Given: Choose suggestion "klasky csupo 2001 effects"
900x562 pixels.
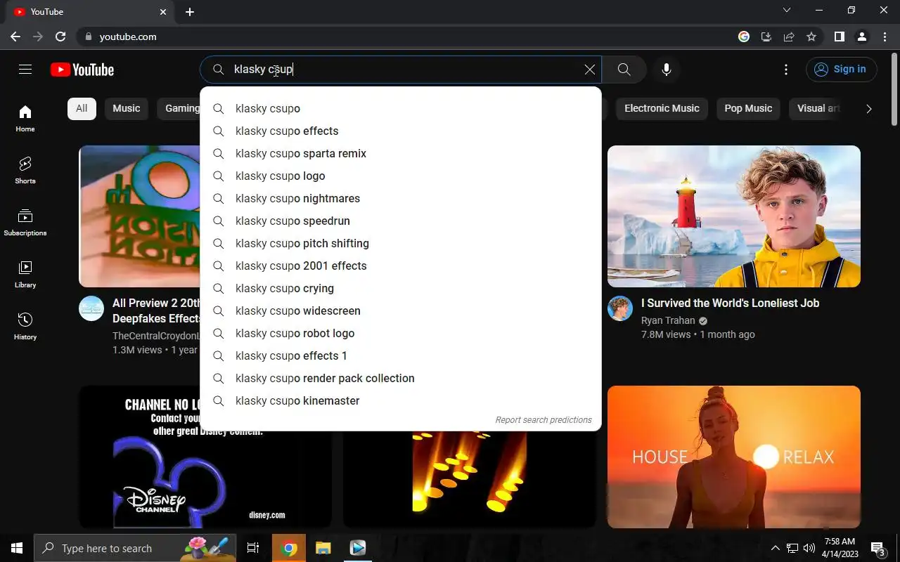Looking at the screenshot, I should 401,266.
